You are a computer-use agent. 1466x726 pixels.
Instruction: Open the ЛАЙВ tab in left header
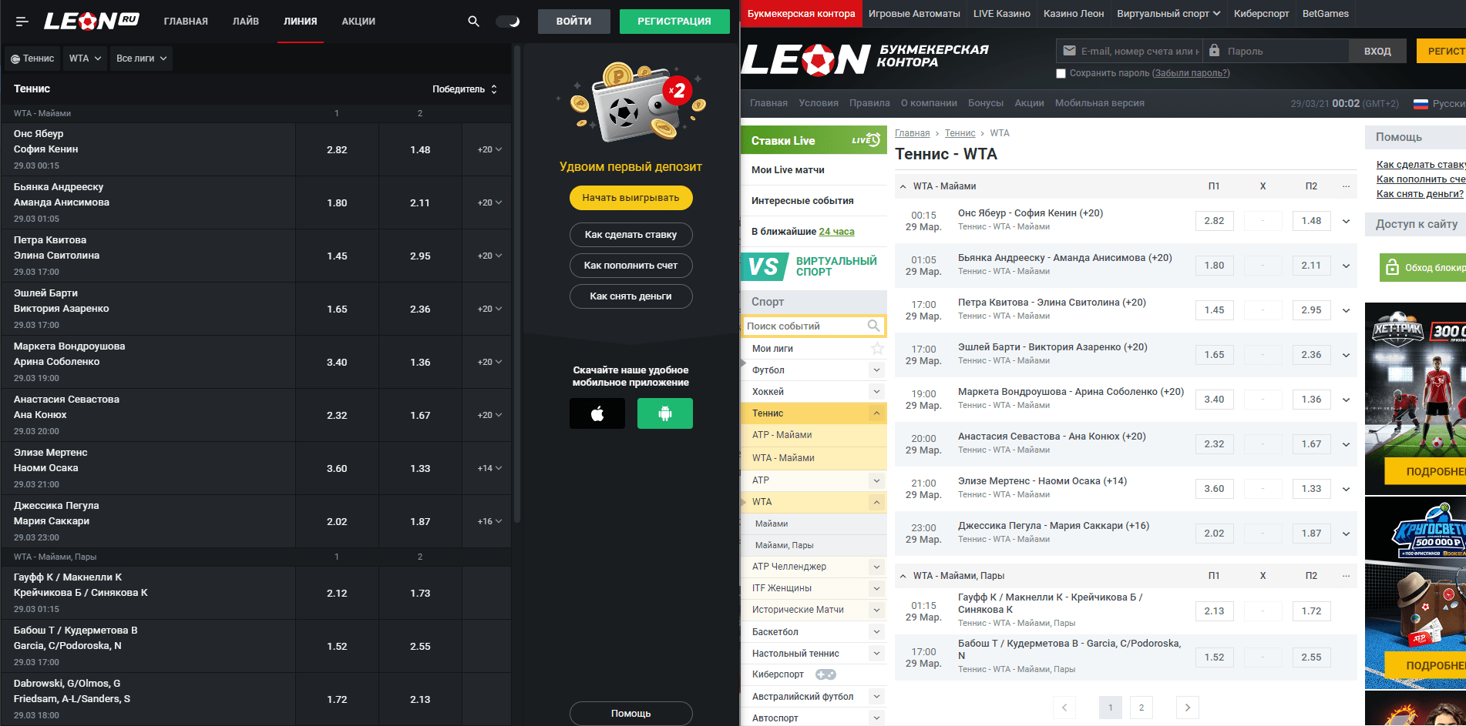click(246, 22)
